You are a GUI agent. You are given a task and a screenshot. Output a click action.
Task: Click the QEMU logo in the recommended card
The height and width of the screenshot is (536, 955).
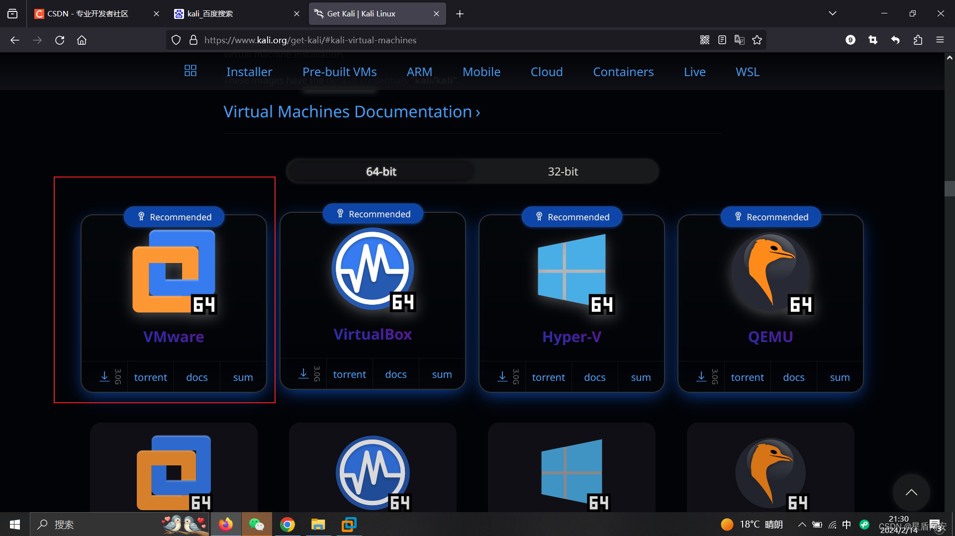click(x=771, y=273)
